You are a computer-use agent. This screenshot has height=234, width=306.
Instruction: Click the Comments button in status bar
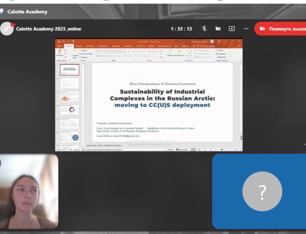pyautogui.click(x=182, y=150)
